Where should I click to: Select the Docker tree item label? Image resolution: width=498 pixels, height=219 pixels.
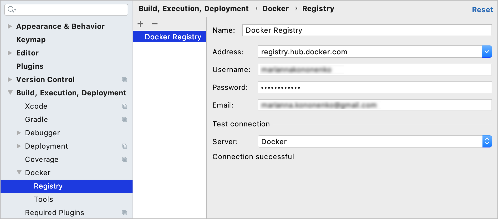(x=38, y=173)
